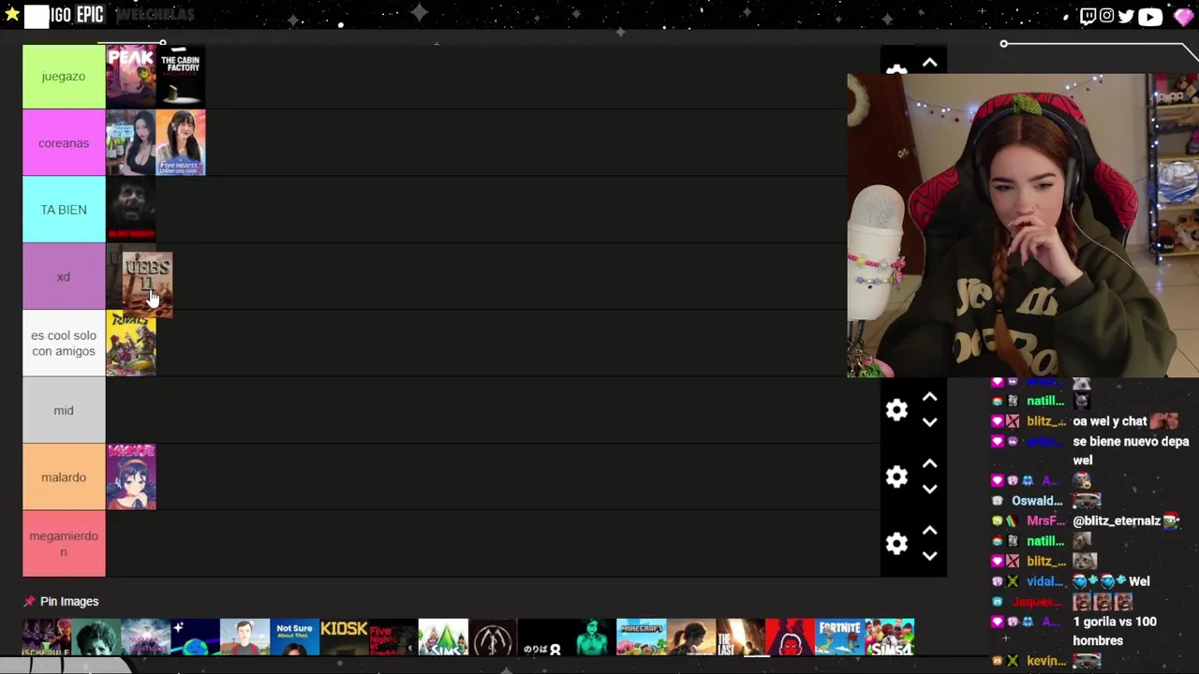Click the pushpin icon beside Pin Images
Viewport: 1199px width, 674px height.
coord(29,601)
